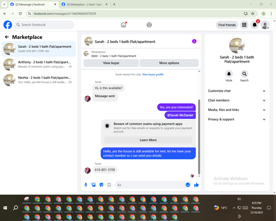Screen dimensions: 276x221
Task: Open Neshia 2 beds conversation
Action: 39,80
